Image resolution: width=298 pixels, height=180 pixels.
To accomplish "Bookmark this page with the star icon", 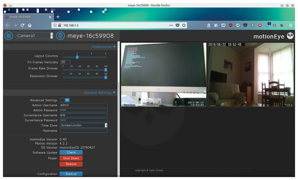I will [x=184, y=25].
